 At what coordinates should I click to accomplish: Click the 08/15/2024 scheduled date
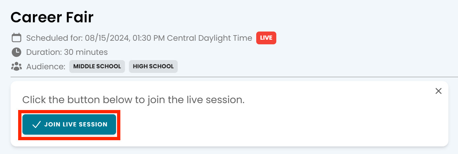(107, 38)
